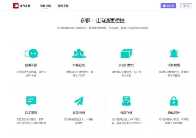
Task: Click the 多窗口集成 card title
Action: pos(126,65)
